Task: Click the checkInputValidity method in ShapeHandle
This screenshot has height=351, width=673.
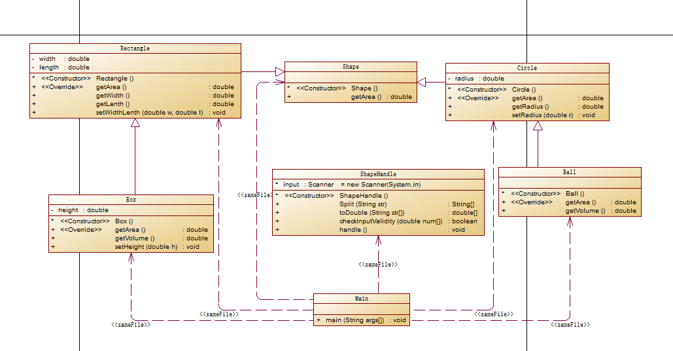Action: (x=391, y=221)
